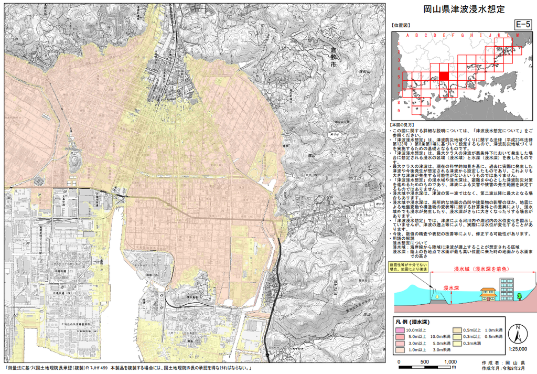Select the 5.0m以上 10.0m未満 legend swatch
Screen dimensions: 537x374
pos(400,337)
